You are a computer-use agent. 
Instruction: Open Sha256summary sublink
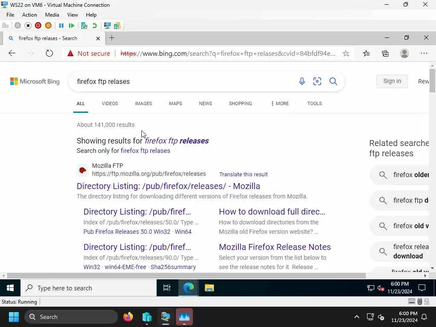tap(173, 267)
